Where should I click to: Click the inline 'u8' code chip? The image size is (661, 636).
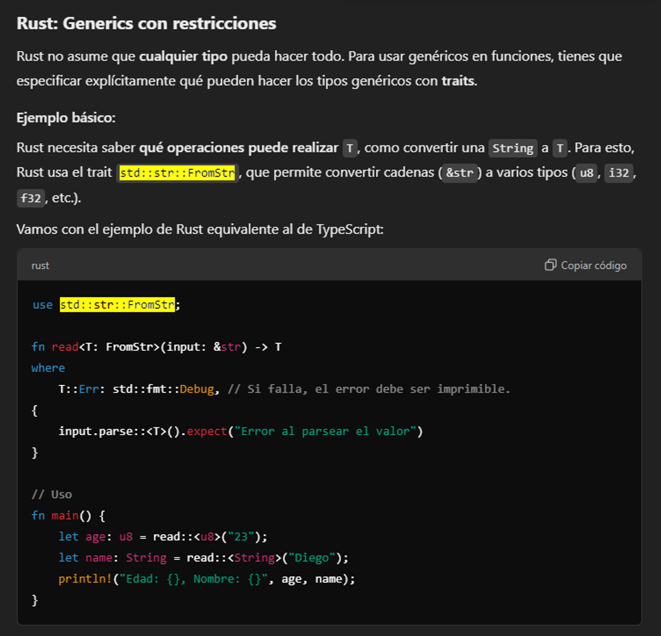click(x=587, y=173)
